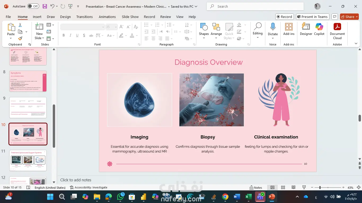Screen dimensions: 362x203
Task: Select Normal view button in status bar
Action: point(272,187)
